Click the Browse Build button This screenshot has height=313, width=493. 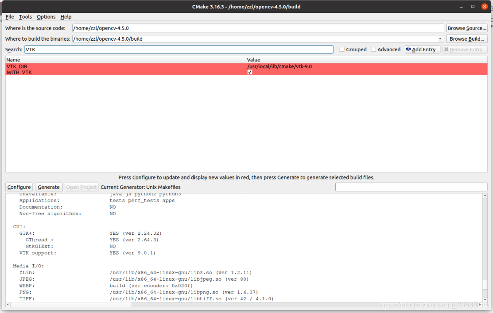[x=466, y=39]
